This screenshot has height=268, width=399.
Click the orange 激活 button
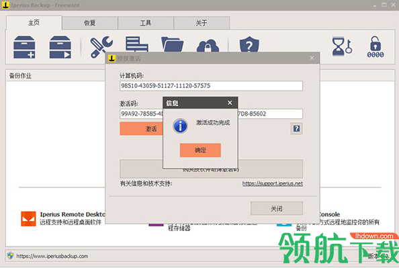[x=141, y=129]
